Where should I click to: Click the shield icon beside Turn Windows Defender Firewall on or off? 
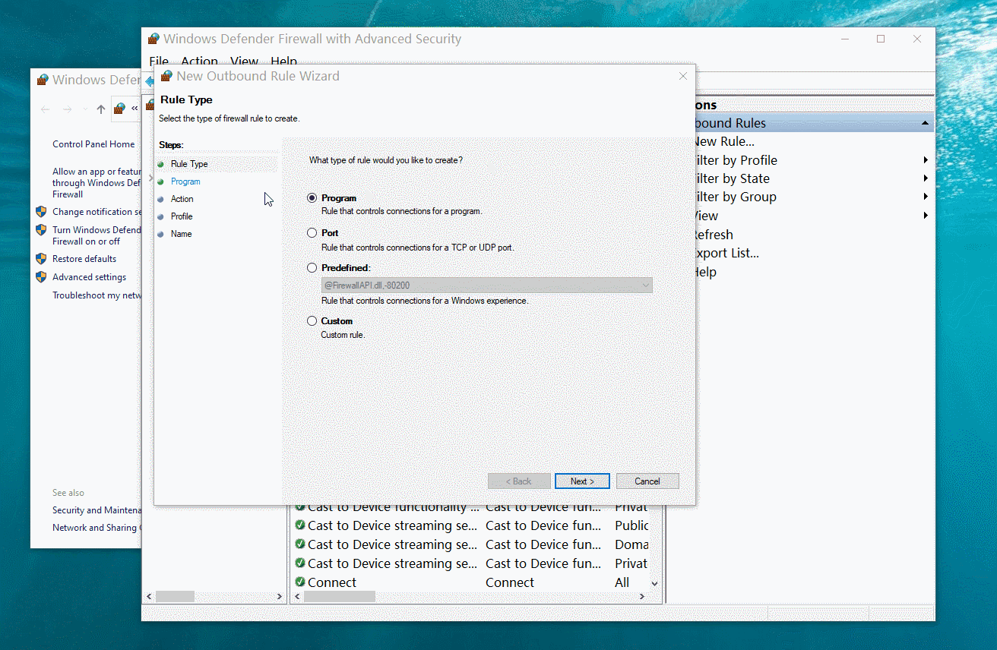coord(41,229)
